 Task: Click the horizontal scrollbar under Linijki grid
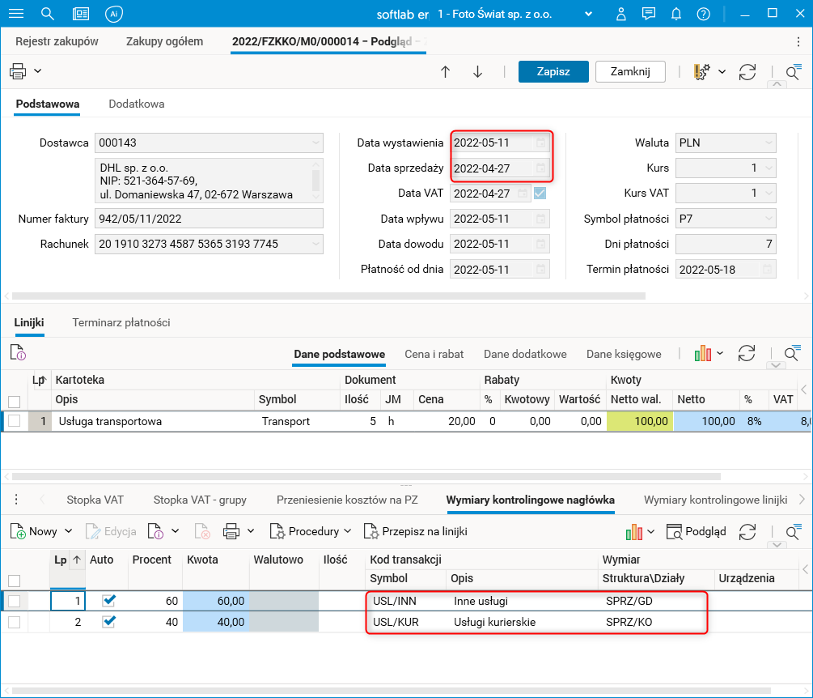tap(366, 476)
